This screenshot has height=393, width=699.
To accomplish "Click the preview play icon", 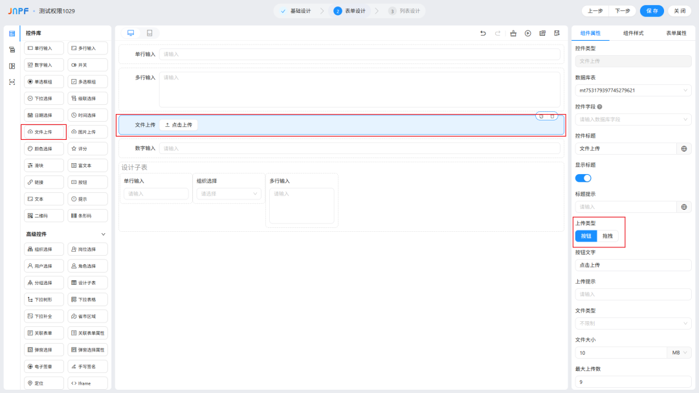I will [x=528, y=33].
